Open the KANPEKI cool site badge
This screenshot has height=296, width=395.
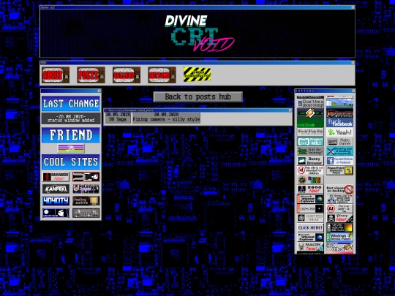point(56,189)
